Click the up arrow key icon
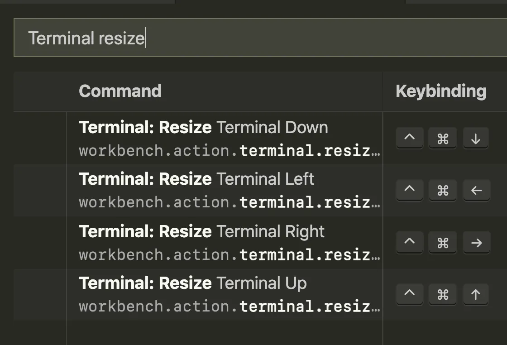The height and width of the screenshot is (345, 507). point(476,295)
